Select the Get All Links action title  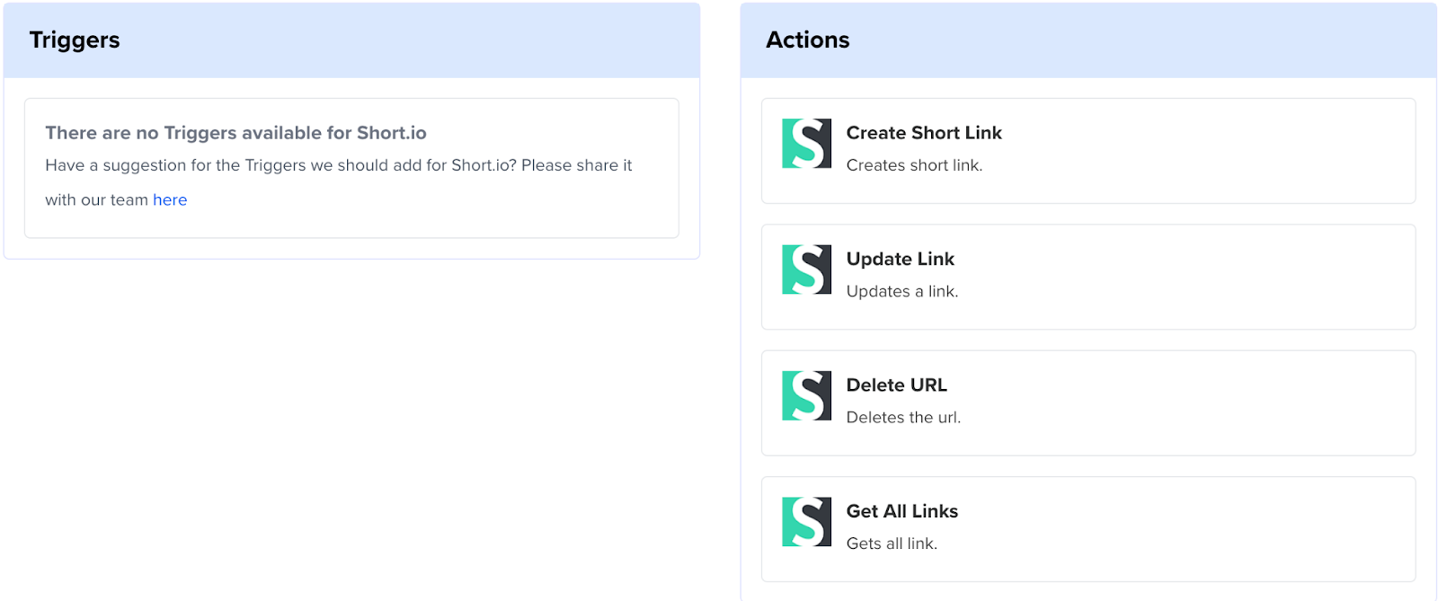(901, 511)
